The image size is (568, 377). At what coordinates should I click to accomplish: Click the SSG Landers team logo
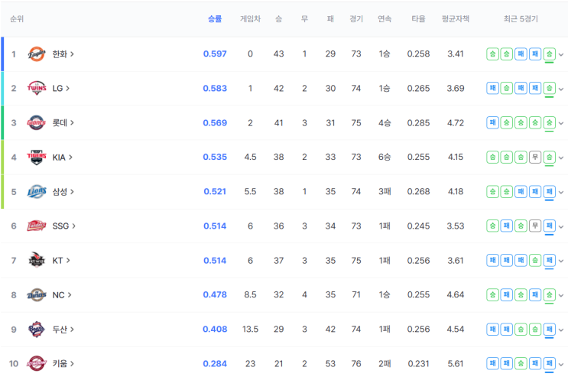(x=37, y=226)
